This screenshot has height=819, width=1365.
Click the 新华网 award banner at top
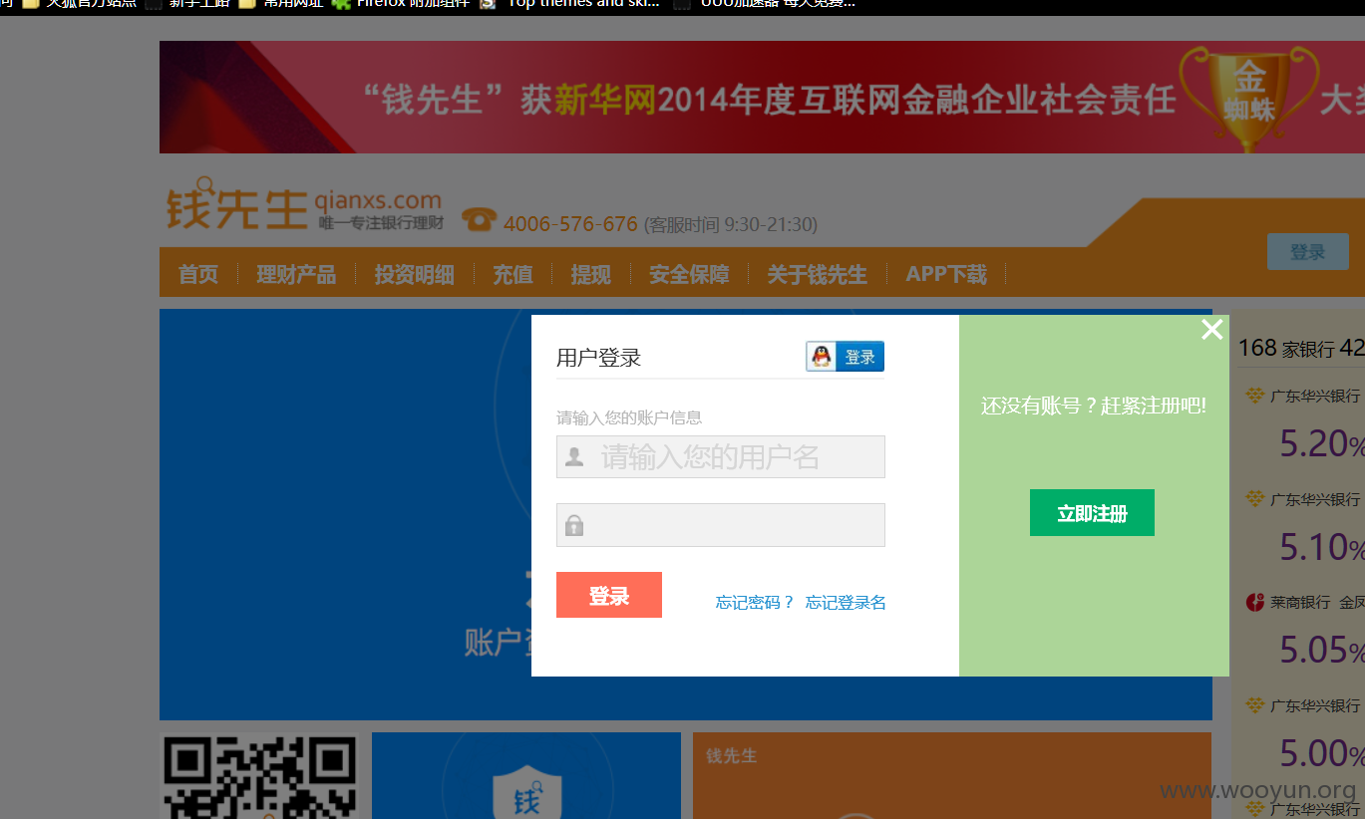[x=762, y=98]
